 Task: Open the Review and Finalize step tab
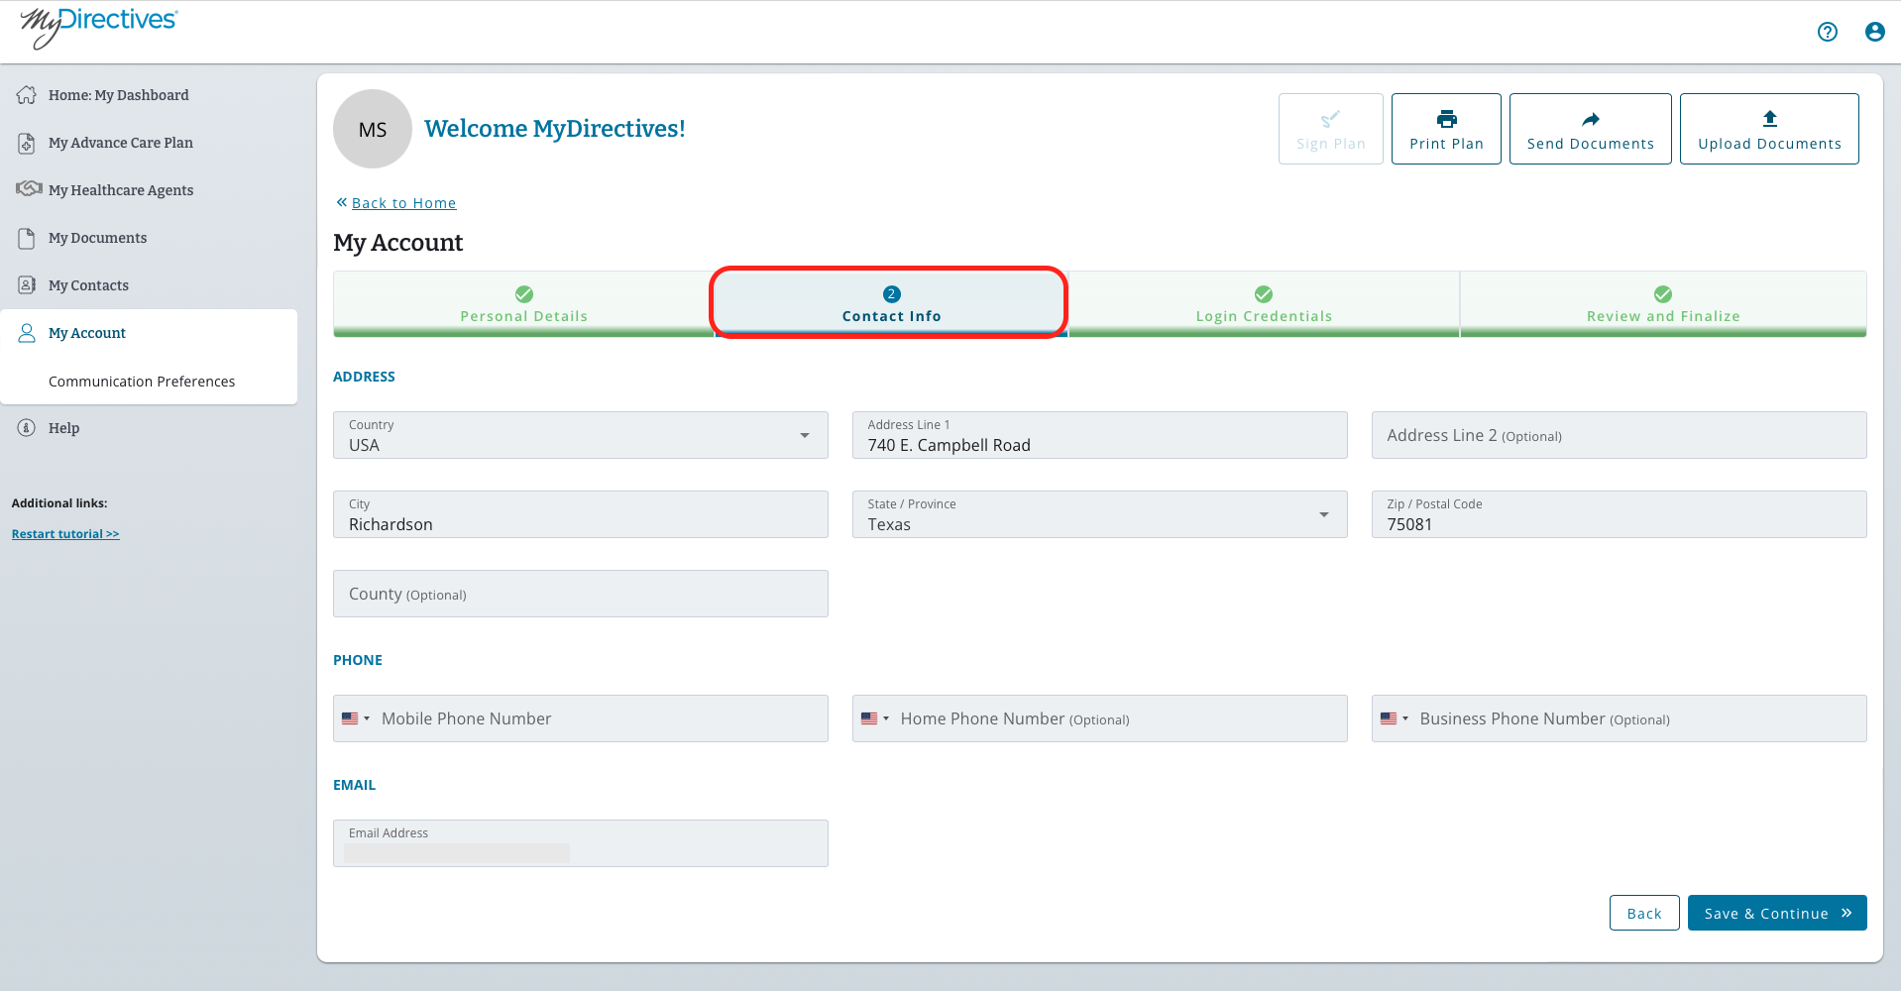(x=1663, y=304)
